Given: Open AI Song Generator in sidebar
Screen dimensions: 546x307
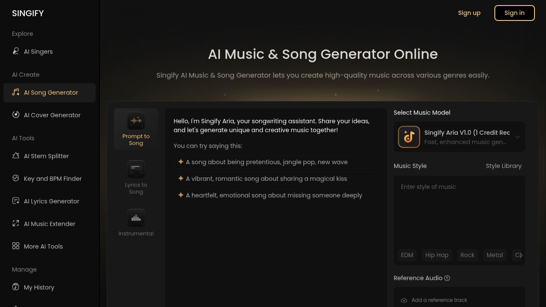Looking at the screenshot, I should (x=49, y=93).
